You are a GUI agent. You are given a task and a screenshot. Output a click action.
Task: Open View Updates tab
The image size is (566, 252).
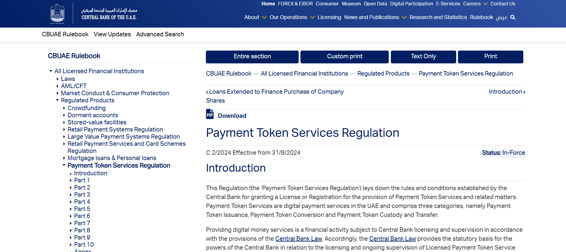tap(112, 34)
